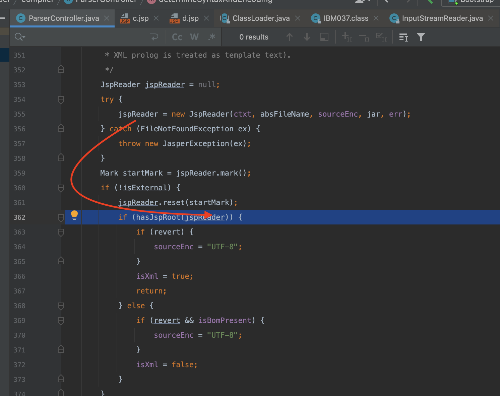This screenshot has width=500, height=396.
Task: Close the d.jsp tab
Action: click(x=206, y=18)
